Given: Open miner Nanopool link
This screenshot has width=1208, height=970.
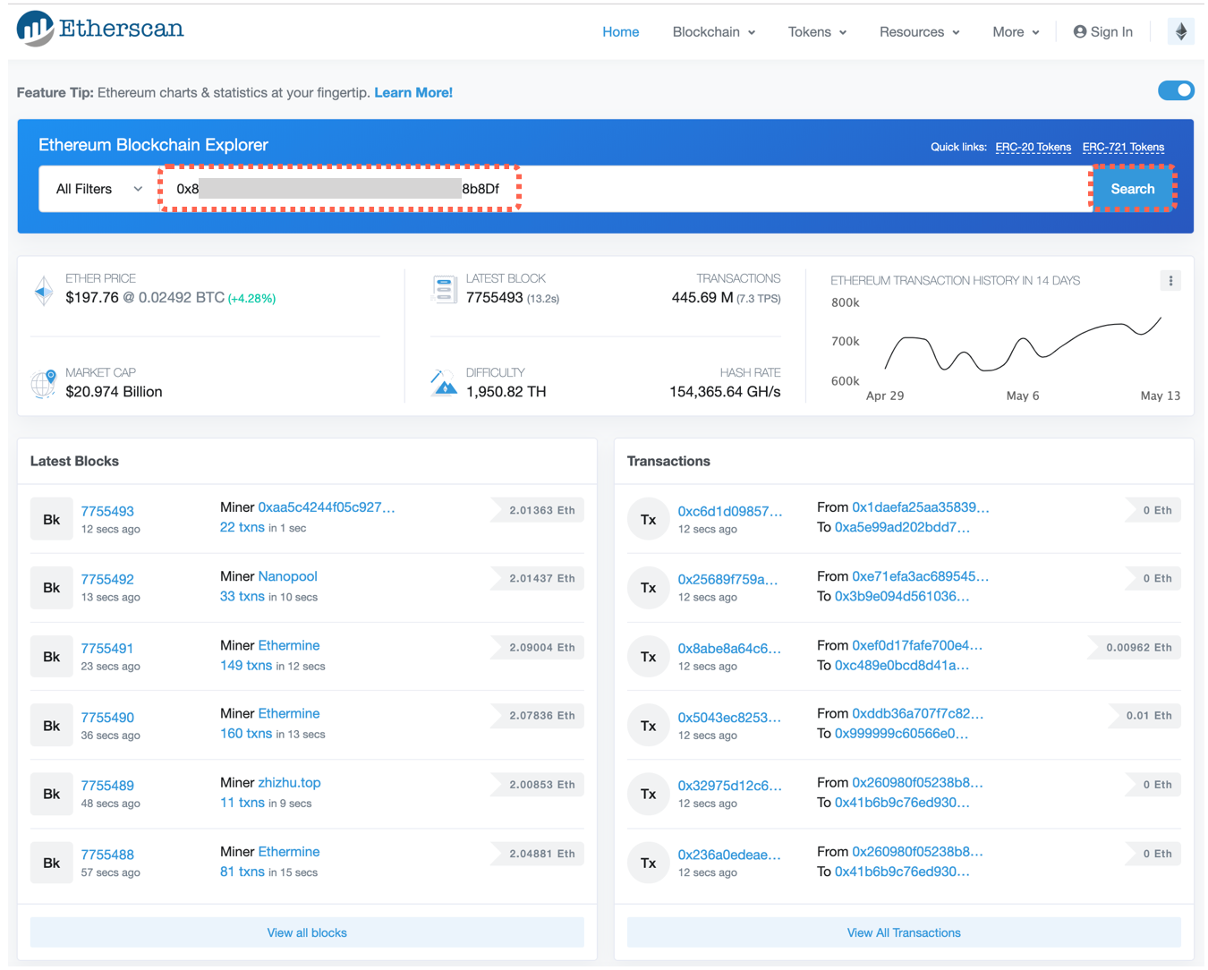Looking at the screenshot, I should coord(287,576).
